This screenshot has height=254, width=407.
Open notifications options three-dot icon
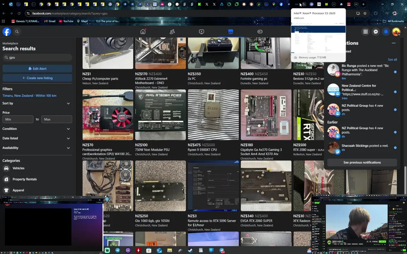click(394, 43)
